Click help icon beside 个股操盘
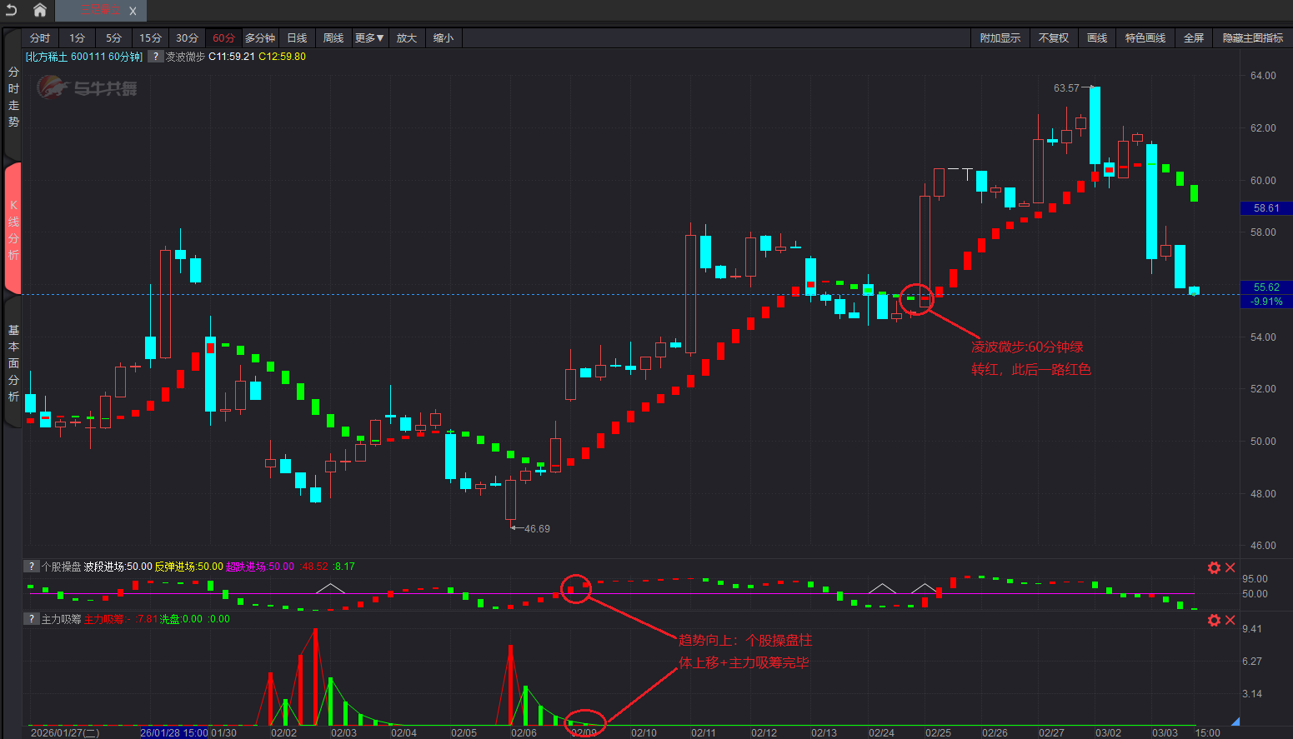Screen dimensions: 1293x739 pos(32,567)
